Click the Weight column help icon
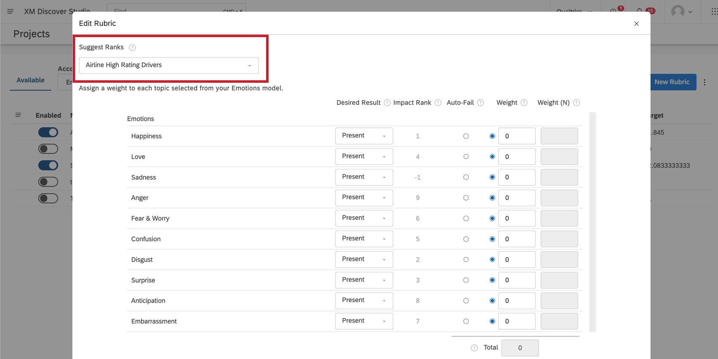The width and height of the screenshot is (718, 359). pyautogui.click(x=524, y=103)
